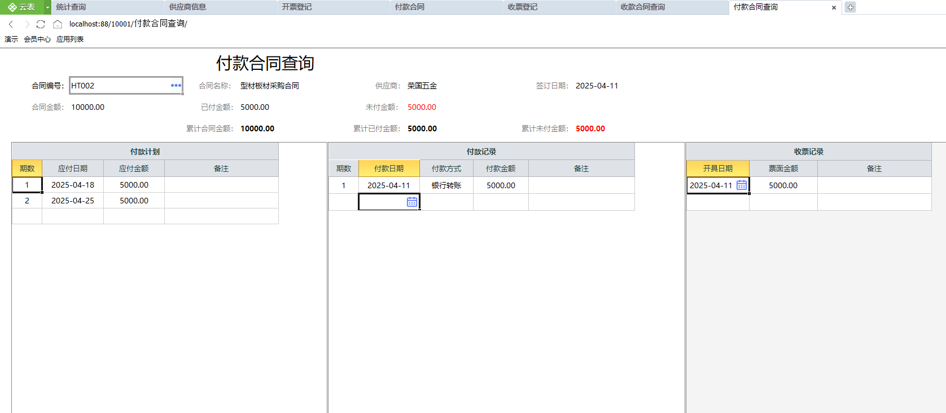Switch to the 开票登记 tab
The width and height of the screenshot is (946, 413).
click(334, 7)
